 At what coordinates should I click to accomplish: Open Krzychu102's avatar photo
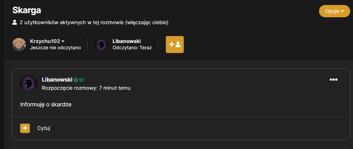(19, 44)
